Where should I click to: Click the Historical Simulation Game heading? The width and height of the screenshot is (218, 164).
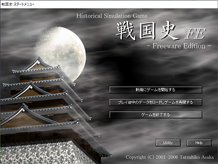[x=112, y=16]
